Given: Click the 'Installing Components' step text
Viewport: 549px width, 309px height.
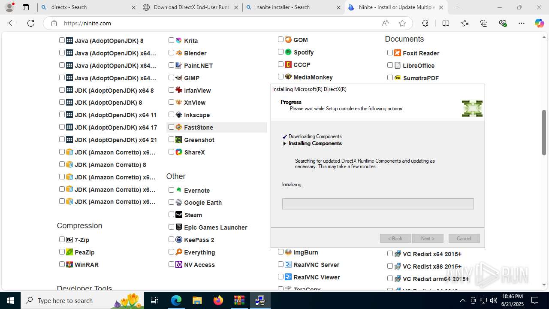Looking at the screenshot, I should tap(315, 143).
